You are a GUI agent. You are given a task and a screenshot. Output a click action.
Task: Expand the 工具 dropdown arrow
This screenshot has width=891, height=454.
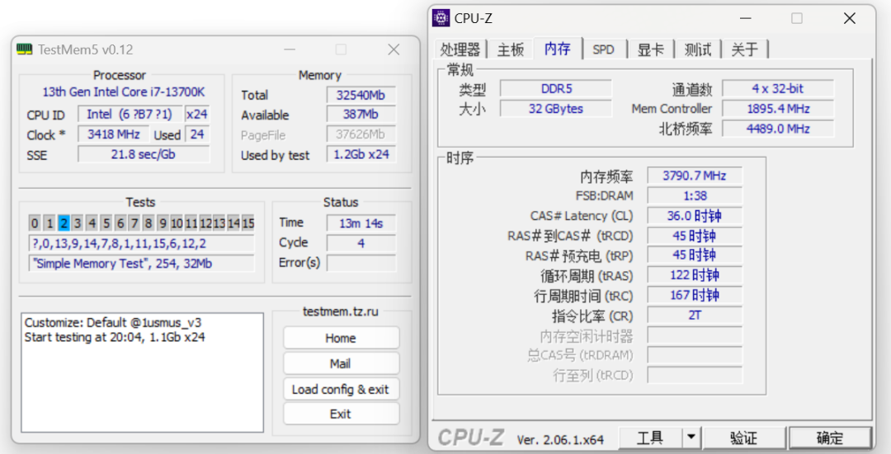691,438
